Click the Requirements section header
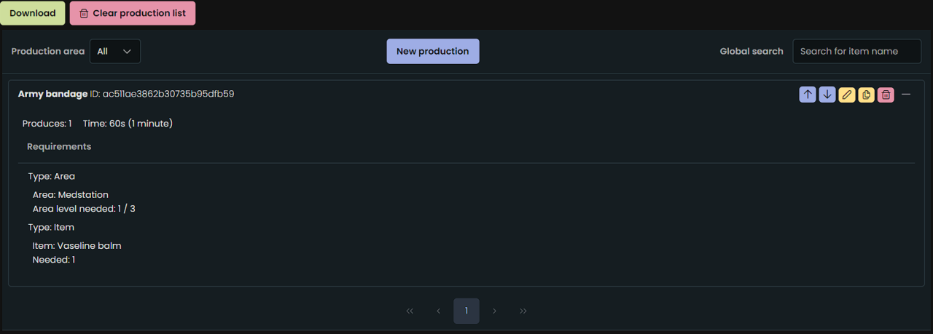The width and height of the screenshot is (933, 334). (59, 146)
